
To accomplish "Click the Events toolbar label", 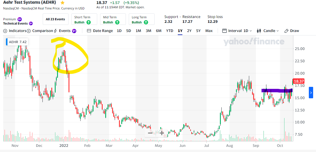I will click(65, 31).
